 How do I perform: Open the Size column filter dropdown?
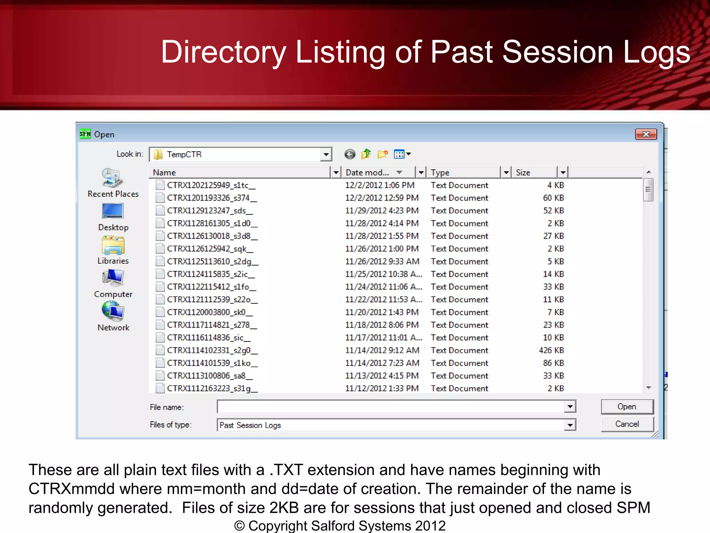pos(563,172)
